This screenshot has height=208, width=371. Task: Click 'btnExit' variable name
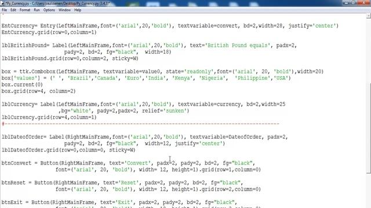12,202
